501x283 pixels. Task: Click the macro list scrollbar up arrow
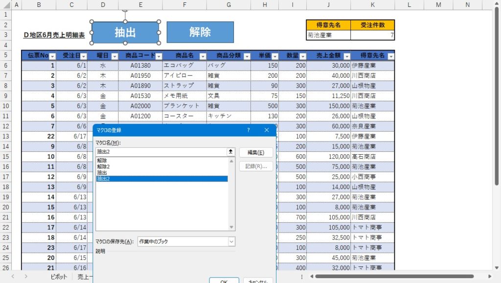[x=232, y=161]
